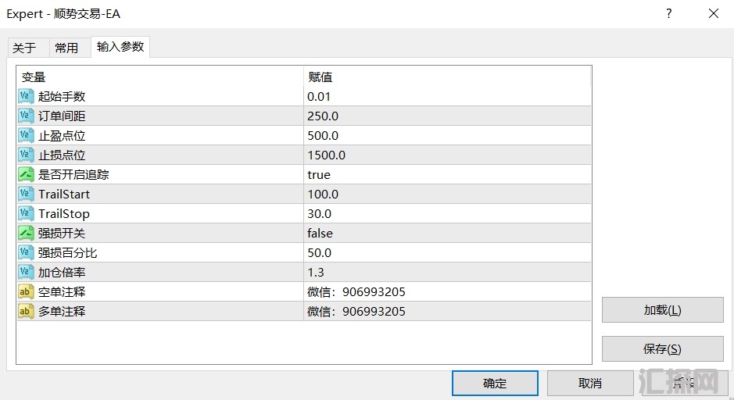
Task: Click the green bool icon beside 是否开启追踪
Action: click(26, 174)
